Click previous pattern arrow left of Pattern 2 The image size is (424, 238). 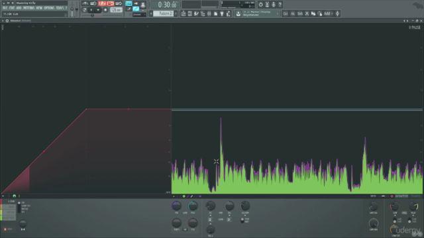(x=151, y=13)
